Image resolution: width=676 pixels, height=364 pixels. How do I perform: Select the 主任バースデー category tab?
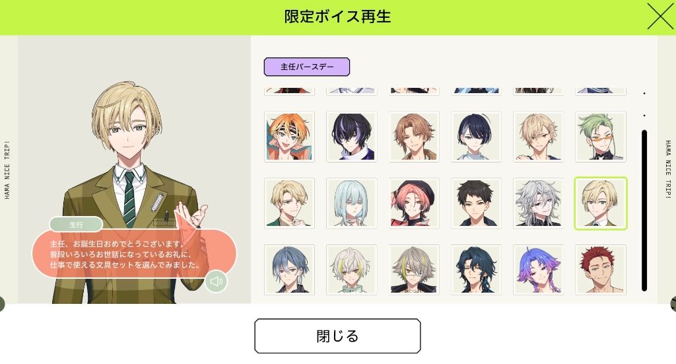pos(306,67)
